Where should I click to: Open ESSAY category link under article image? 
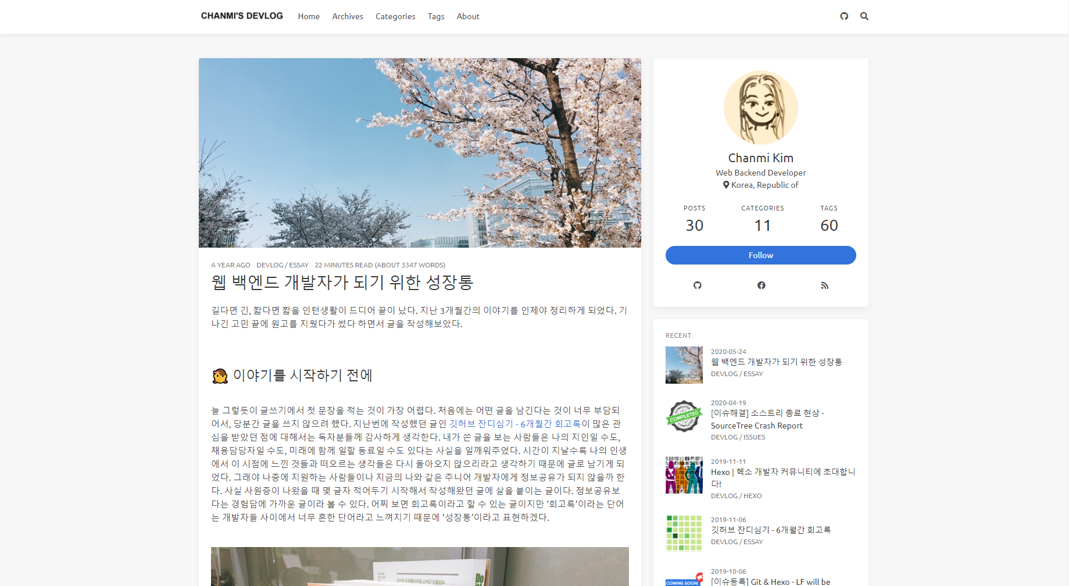(x=299, y=265)
